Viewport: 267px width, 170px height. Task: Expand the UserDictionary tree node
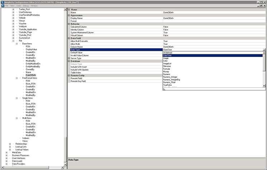[x=13, y=12]
